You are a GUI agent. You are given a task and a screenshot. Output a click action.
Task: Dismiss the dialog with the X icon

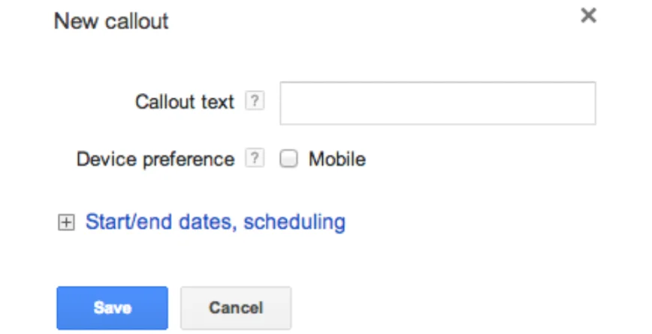tap(589, 17)
